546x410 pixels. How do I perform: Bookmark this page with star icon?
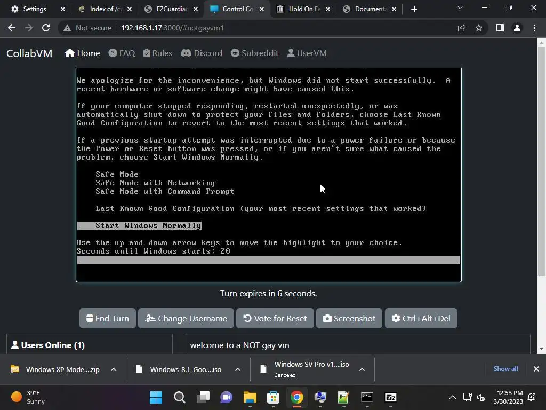(479, 28)
